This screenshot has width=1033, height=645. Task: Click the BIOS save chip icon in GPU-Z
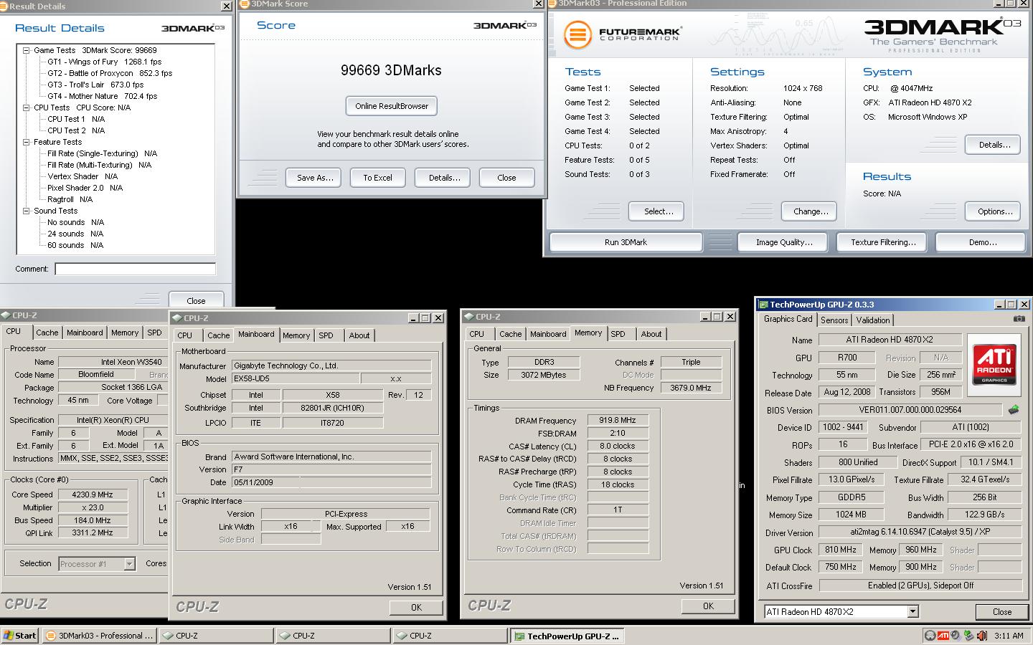(1014, 410)
